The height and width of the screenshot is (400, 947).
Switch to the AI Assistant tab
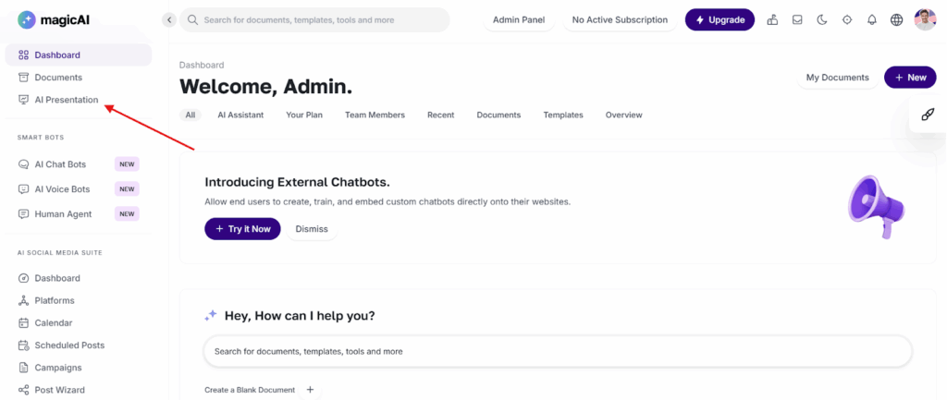click(240, 115)
